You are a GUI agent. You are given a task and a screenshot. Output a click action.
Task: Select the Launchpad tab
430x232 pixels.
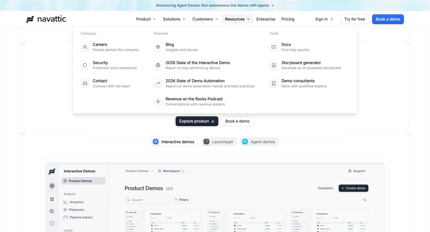219,142
